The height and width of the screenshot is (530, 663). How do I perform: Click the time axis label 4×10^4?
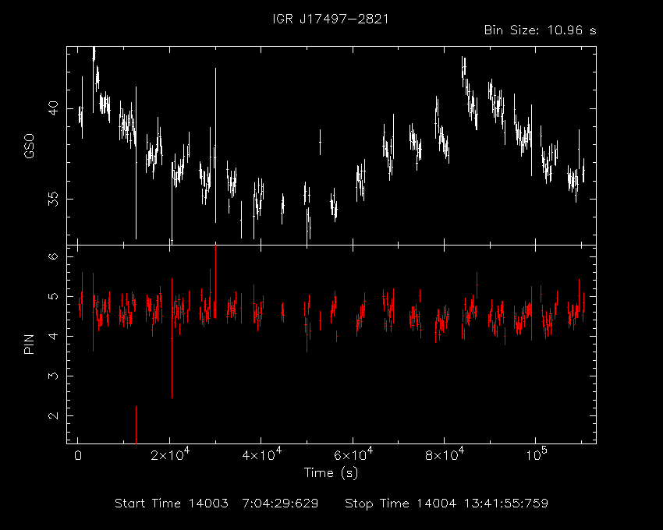[x=262, y=454]
